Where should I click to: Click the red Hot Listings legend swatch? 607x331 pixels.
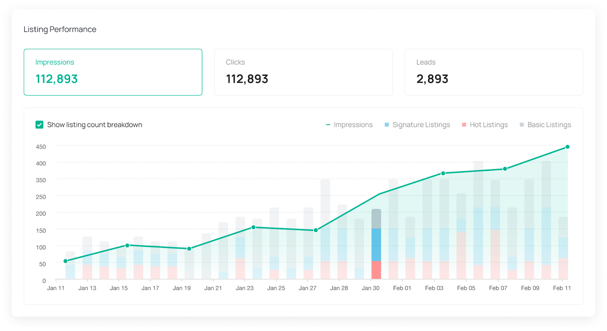pyautogui.click(x=464, y=125)
